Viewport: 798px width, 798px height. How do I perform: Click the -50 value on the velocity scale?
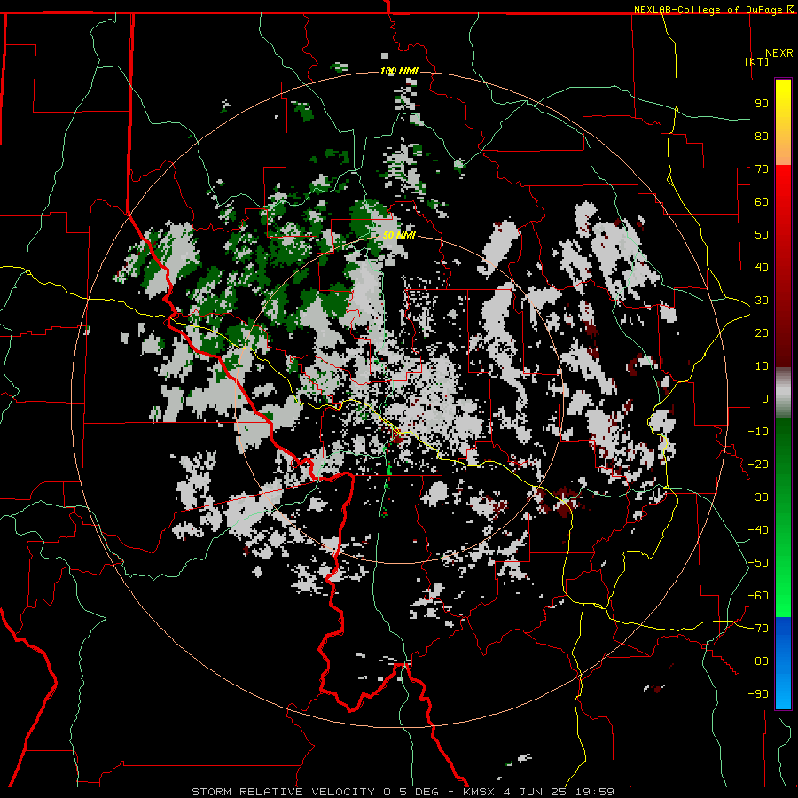coord(758,562)
